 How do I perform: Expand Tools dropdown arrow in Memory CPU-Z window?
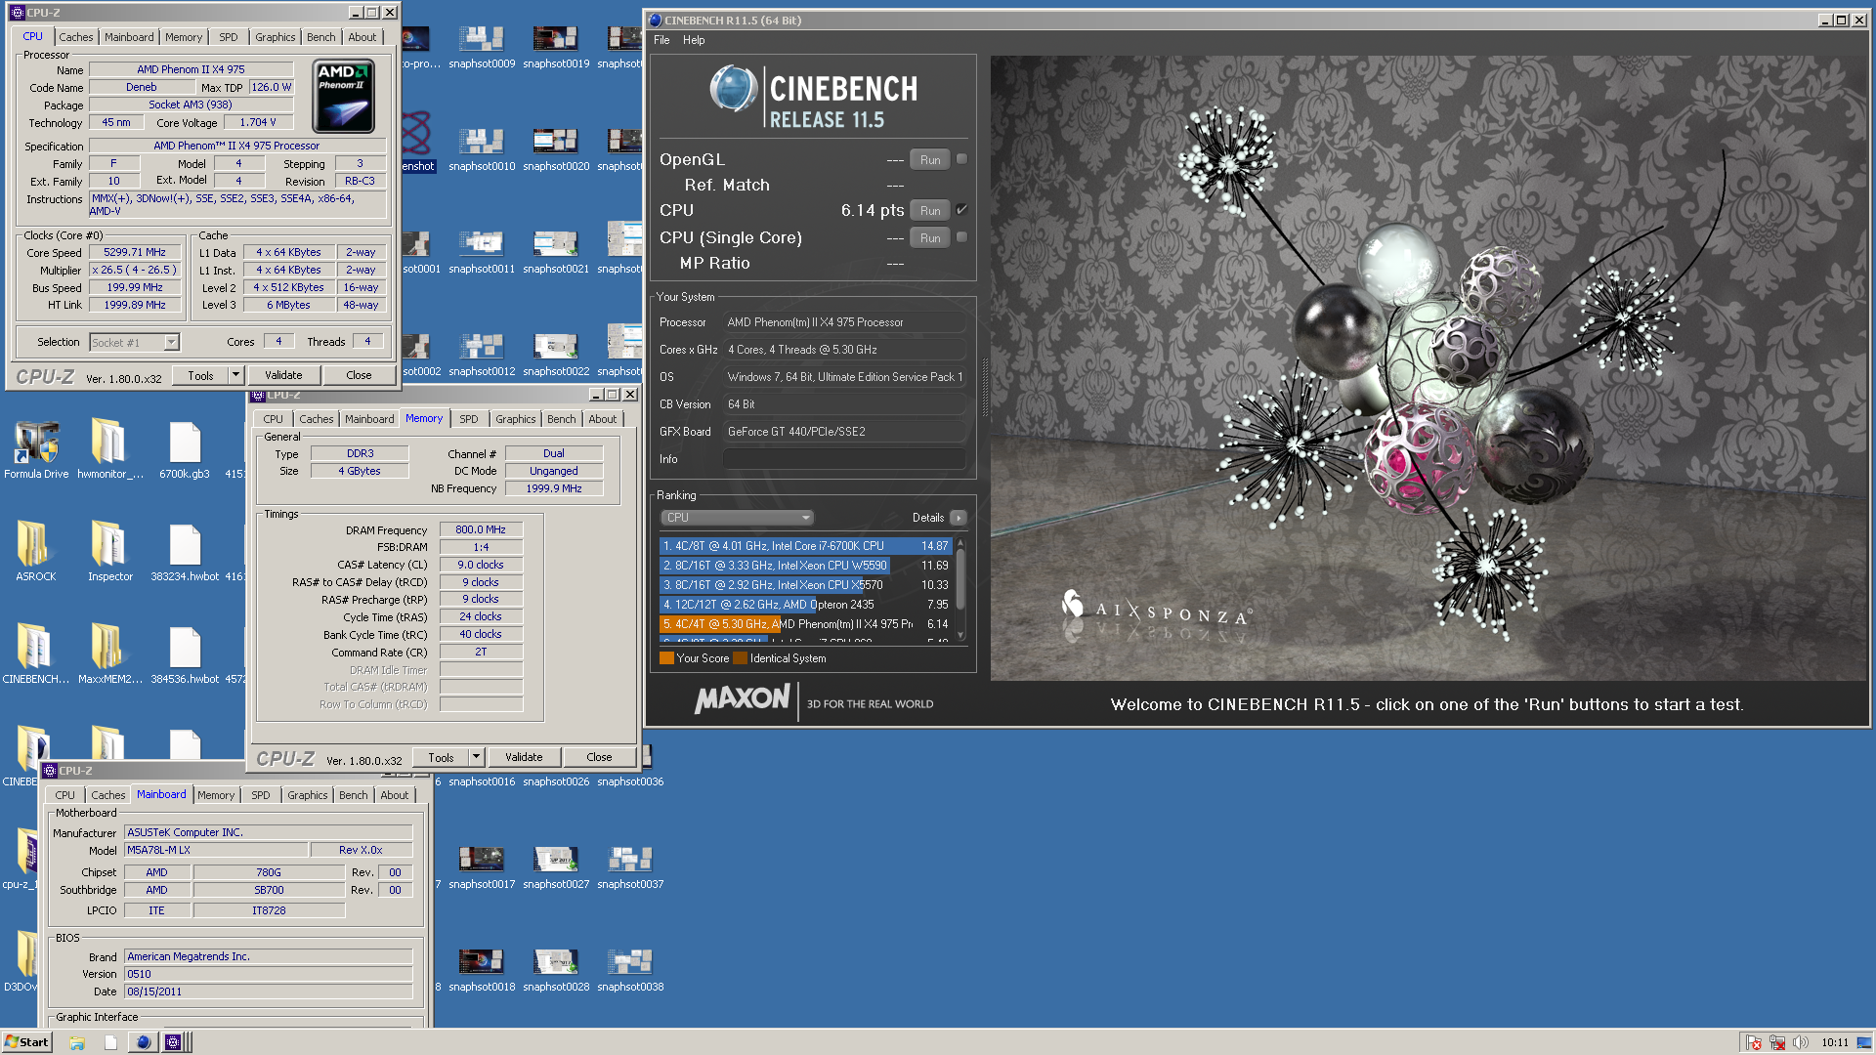[476, 757]
